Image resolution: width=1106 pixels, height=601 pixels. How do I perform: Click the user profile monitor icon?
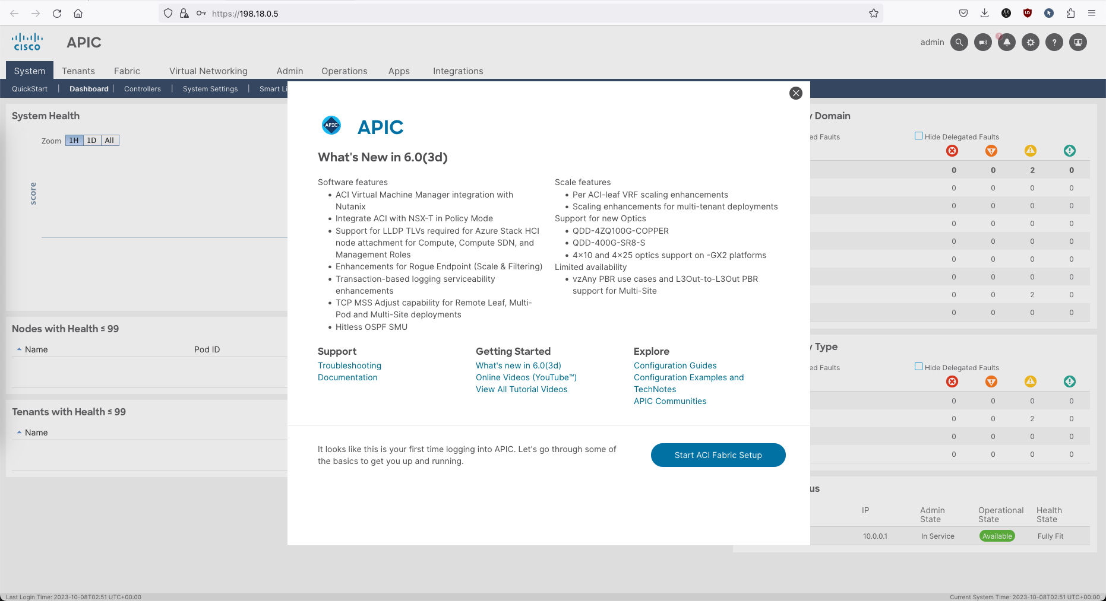tap(1077, 42)
